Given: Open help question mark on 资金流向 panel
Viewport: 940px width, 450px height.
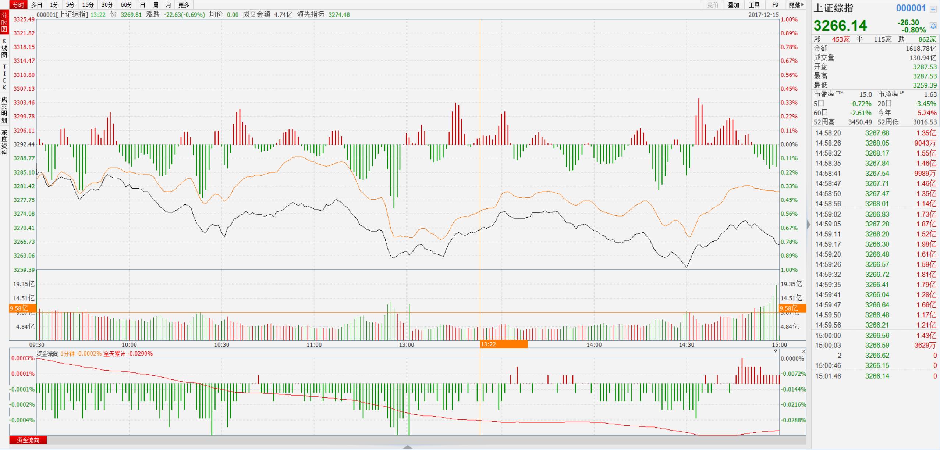Looking at the screenshot, I should pyautogui.click(x=776, y=352).
